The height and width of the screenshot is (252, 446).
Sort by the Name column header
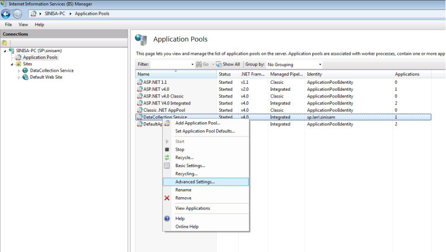(x=176, y=74)
